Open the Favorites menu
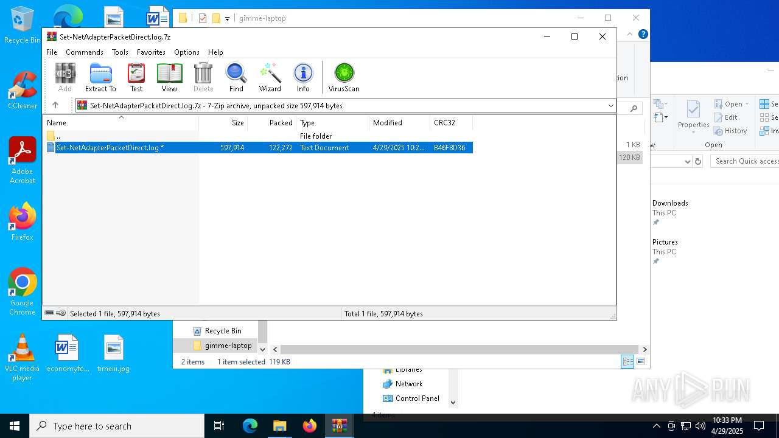The image size is (779, 438). pos(151,52)
